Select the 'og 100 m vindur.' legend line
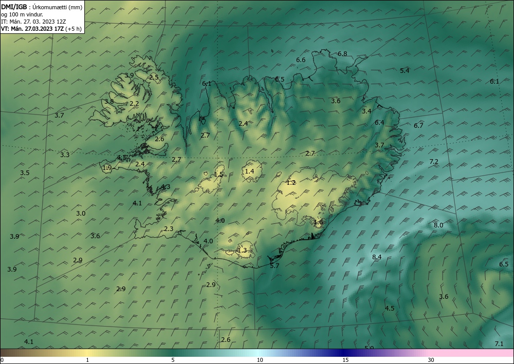Viewport: 514px width, 364px height. 22,14
